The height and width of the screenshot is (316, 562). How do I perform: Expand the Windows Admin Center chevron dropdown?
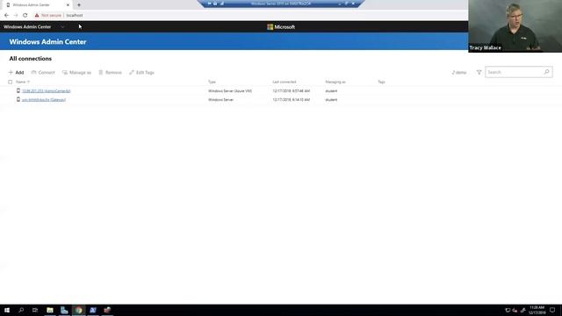pos(62,27)
